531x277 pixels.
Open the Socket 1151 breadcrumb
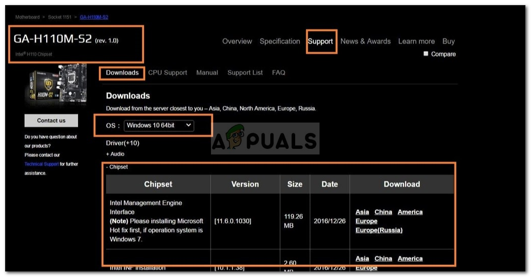60,17
